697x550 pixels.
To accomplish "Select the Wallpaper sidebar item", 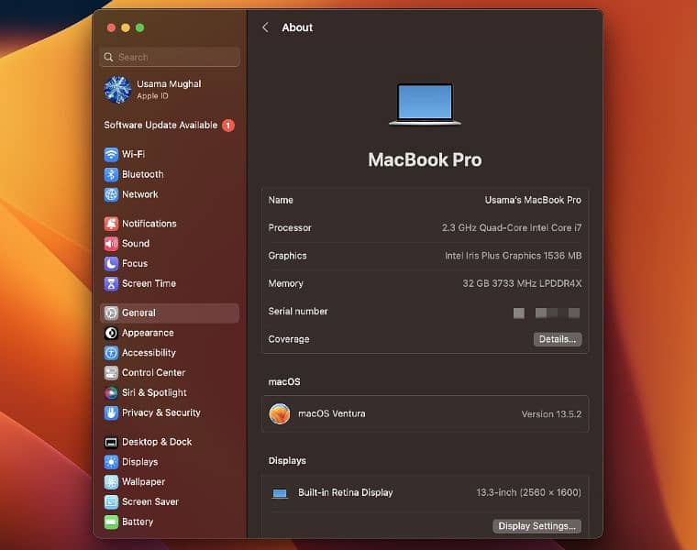I will click(143, 482).
